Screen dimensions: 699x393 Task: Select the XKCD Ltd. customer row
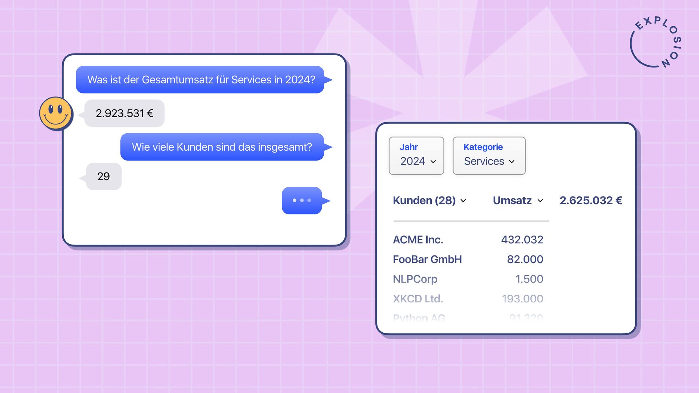coord(418,299)
